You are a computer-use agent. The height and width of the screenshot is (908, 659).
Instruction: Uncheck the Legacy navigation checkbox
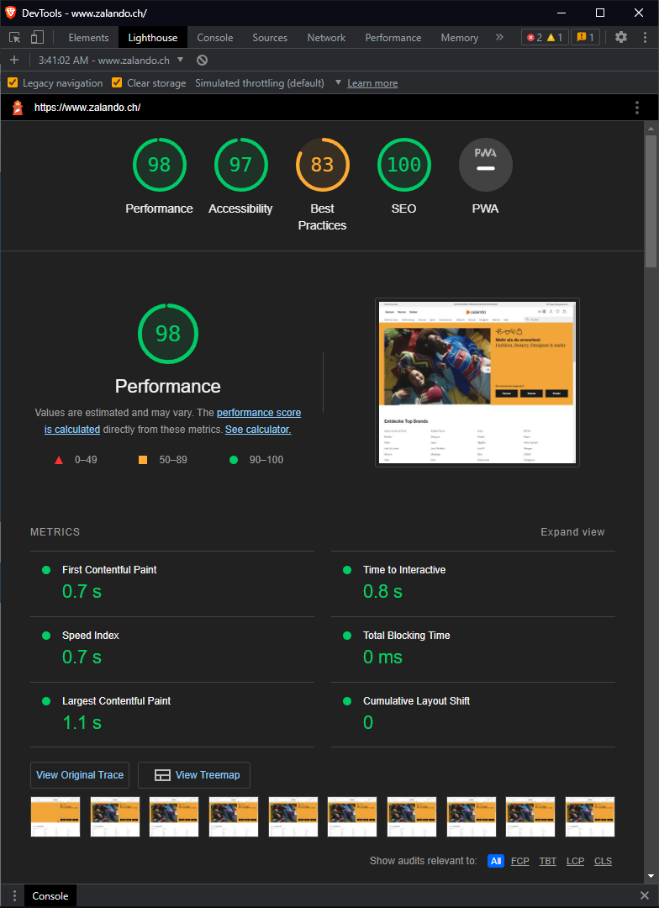(x=12, y=82)
